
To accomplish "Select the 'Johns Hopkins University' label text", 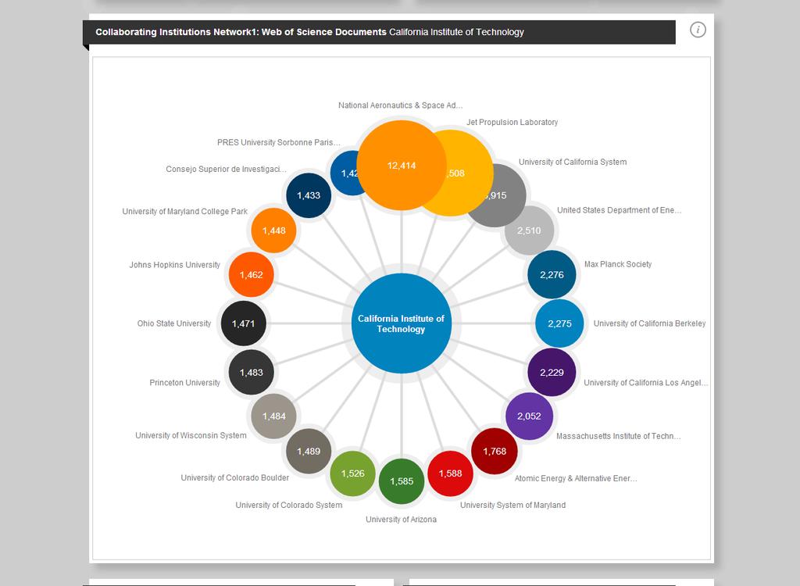I will coord(174,264).
